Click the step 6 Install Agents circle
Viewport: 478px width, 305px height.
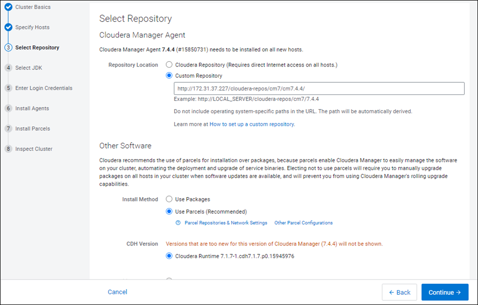point(8,109)
